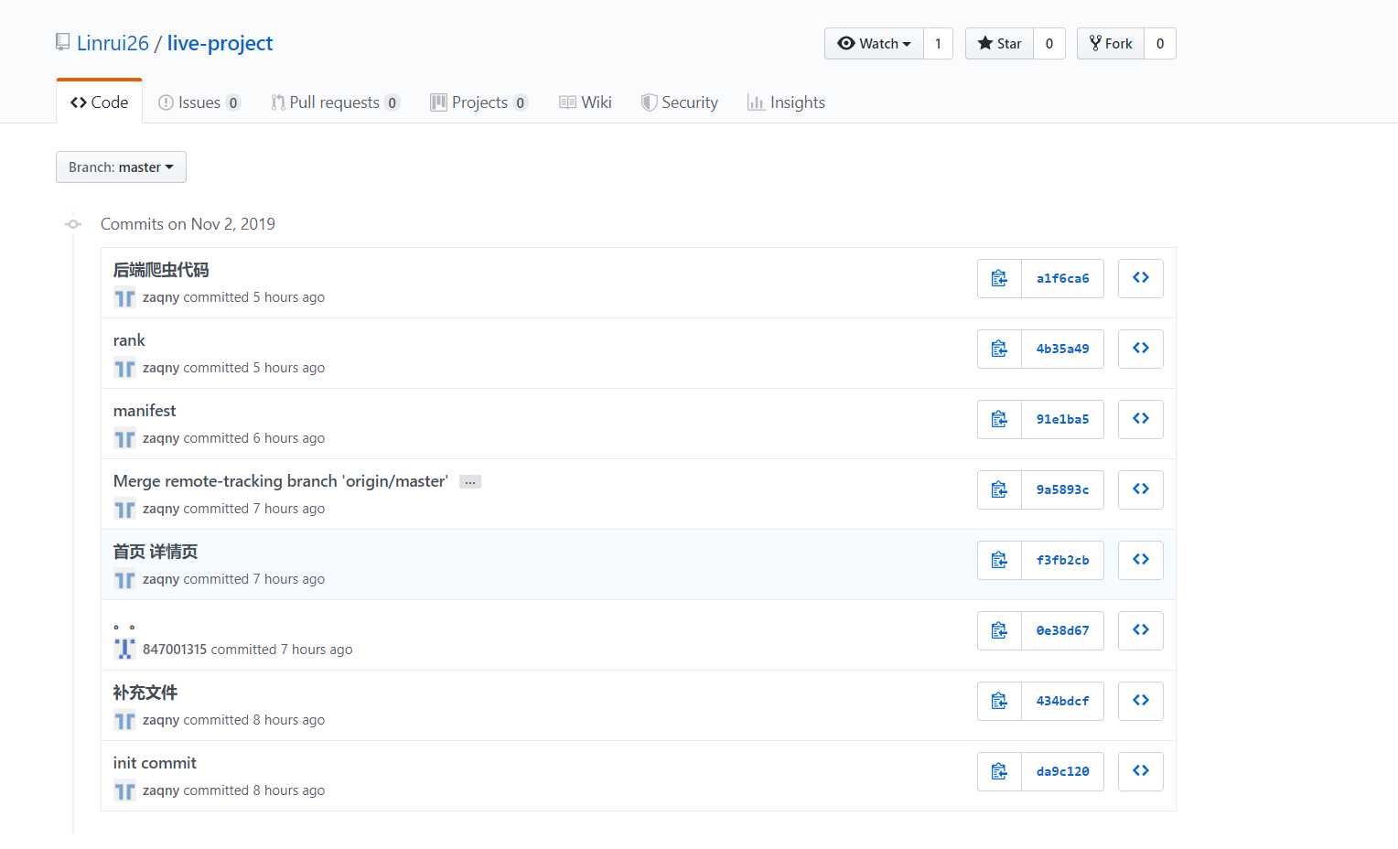Copy full SHA for commit f3fb2cb
This screenshot has width=1398, height=849.
pos(999,560)
